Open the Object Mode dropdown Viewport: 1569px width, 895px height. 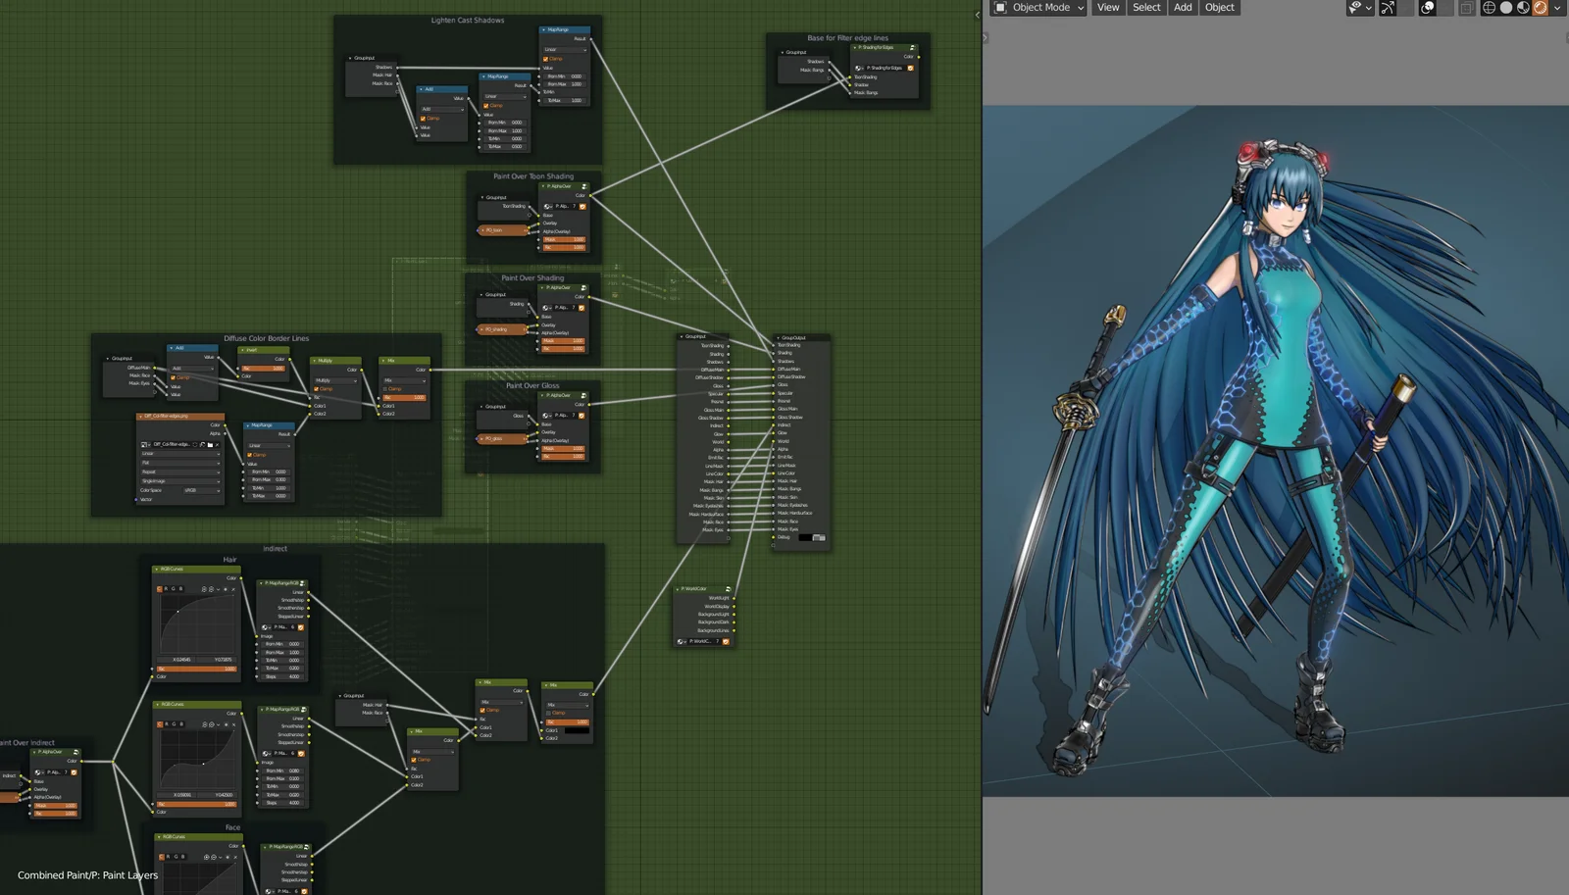[1037, 8]
